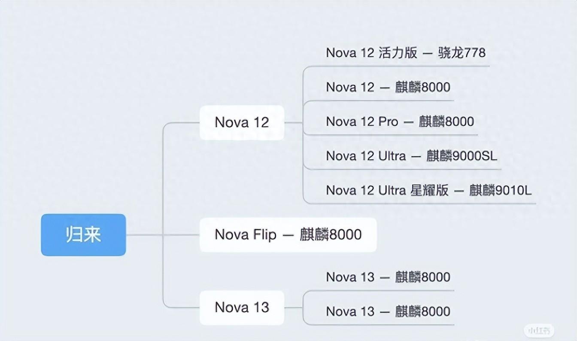Screen dimensions: 577x341
Task: Click the plain Nova 12 — 麒麟8000 leaf
Action: (388, 87)
